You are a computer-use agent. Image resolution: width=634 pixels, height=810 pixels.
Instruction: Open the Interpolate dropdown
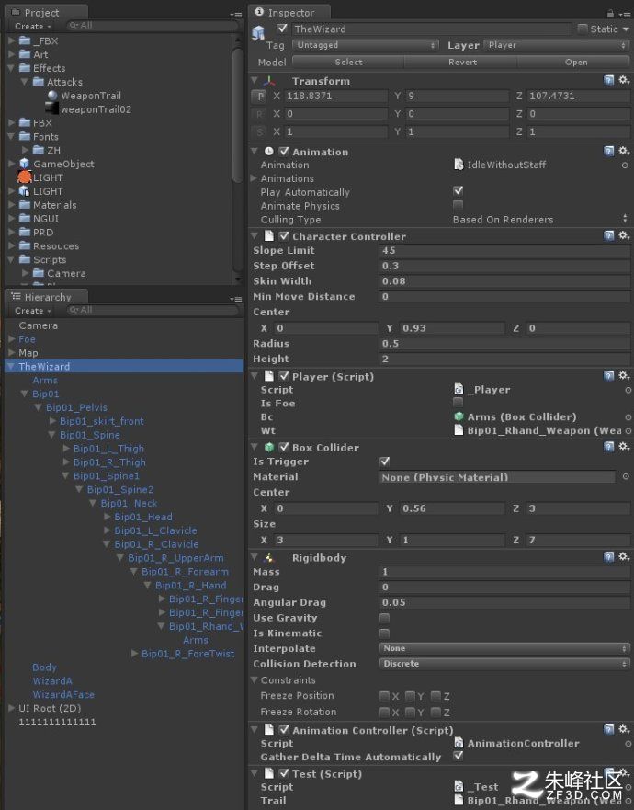point(504,648)
